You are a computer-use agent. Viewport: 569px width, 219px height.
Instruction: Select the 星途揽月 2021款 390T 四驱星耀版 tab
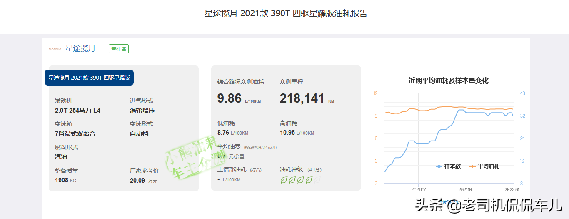click(89, 78)
